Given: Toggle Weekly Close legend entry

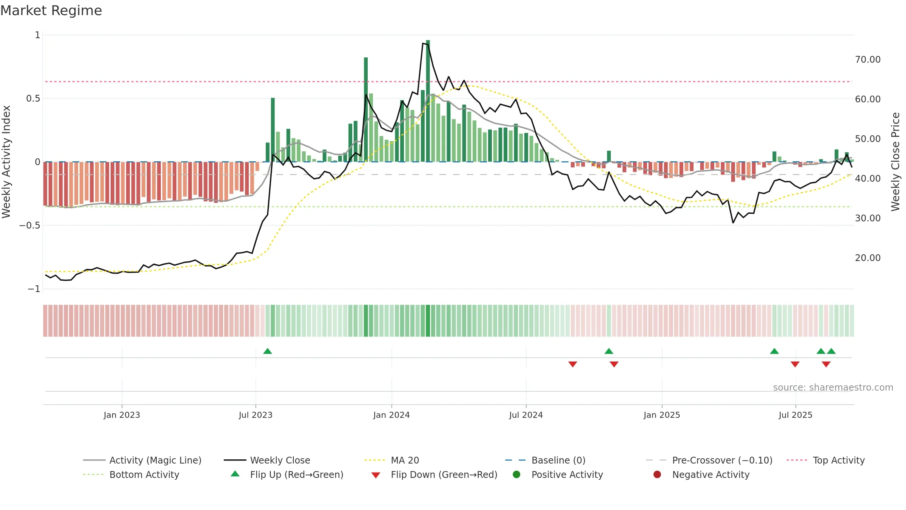Looking at the screenshot, I should [267, 460].
